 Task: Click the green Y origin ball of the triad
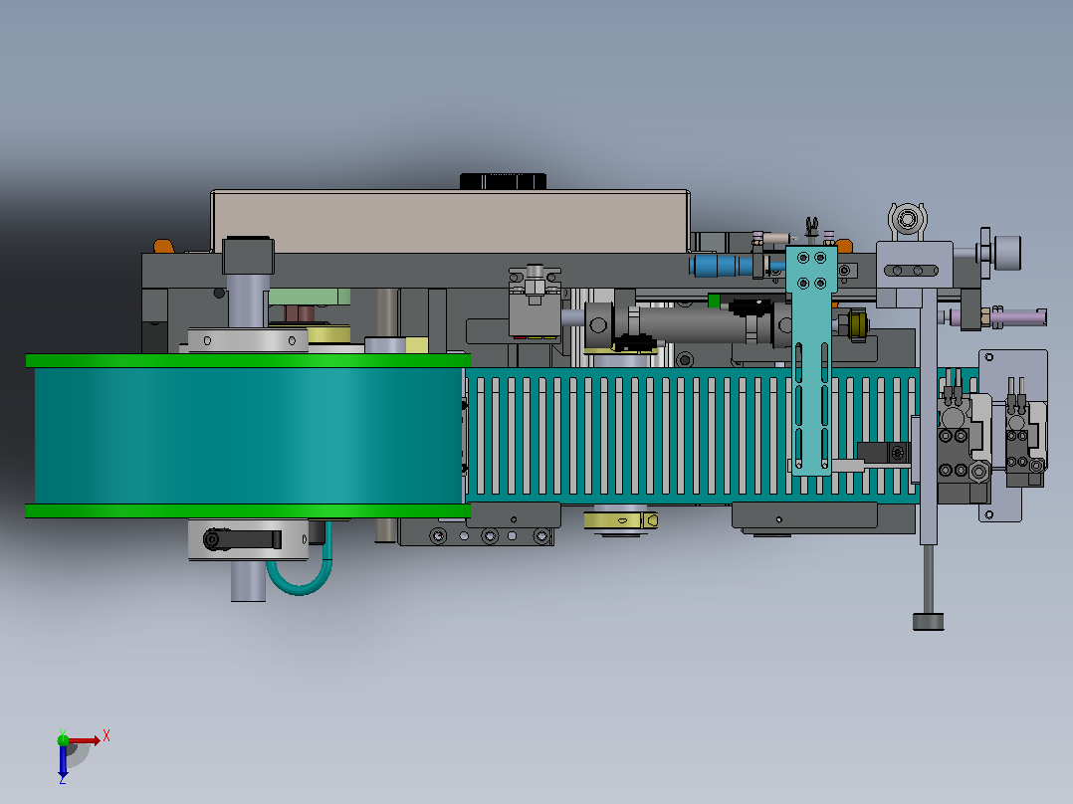tap(63, 739)
